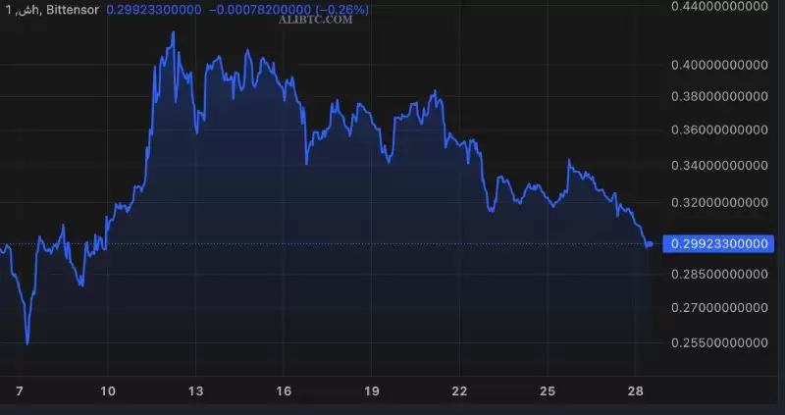Screen dimensions: 785x415
Task: Select date 16 on the time axis
Action: (x=284, y=391)
